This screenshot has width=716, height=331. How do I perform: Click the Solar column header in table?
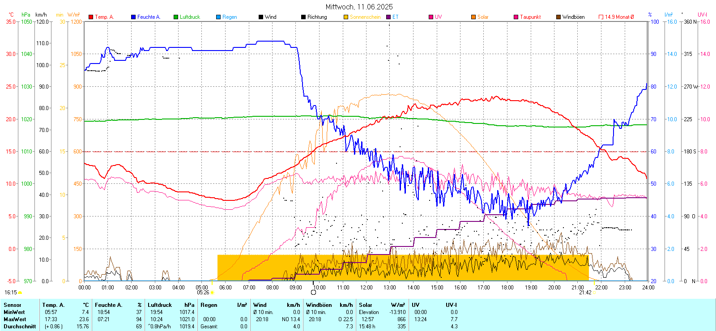pyautogui.click(x=366, y=305)
